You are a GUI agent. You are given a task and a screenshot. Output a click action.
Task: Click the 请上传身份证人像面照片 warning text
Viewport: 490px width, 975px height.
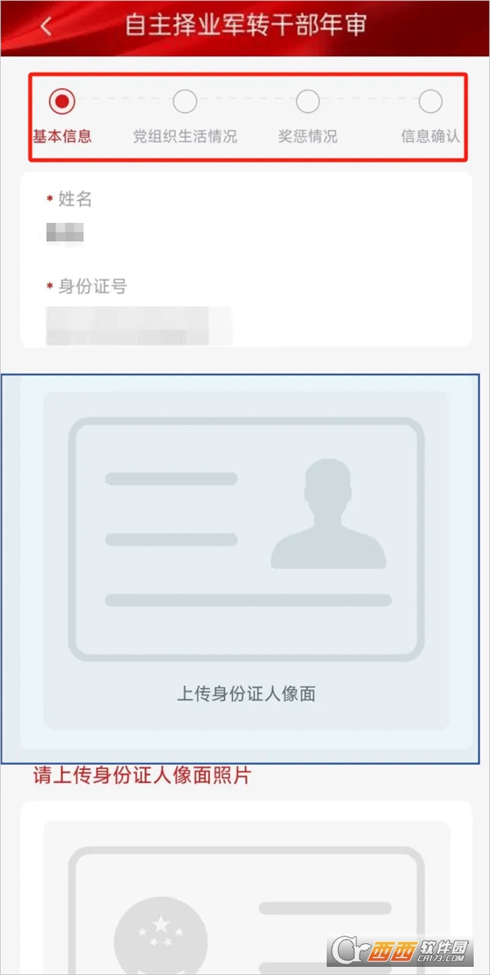142,776
